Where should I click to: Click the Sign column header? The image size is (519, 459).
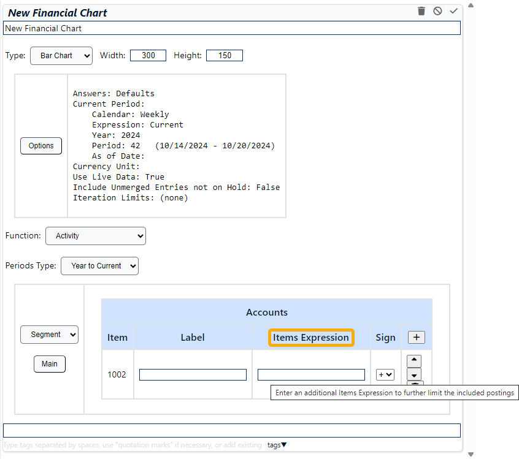point(385,337)
